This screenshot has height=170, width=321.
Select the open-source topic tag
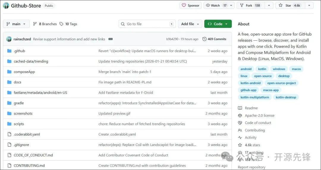263,76
